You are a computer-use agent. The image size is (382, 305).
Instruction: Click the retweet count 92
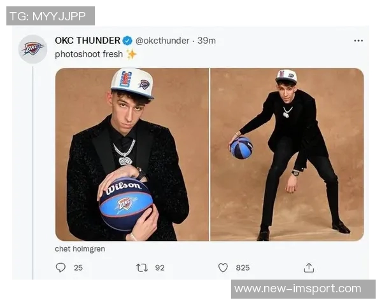[159, 268]
